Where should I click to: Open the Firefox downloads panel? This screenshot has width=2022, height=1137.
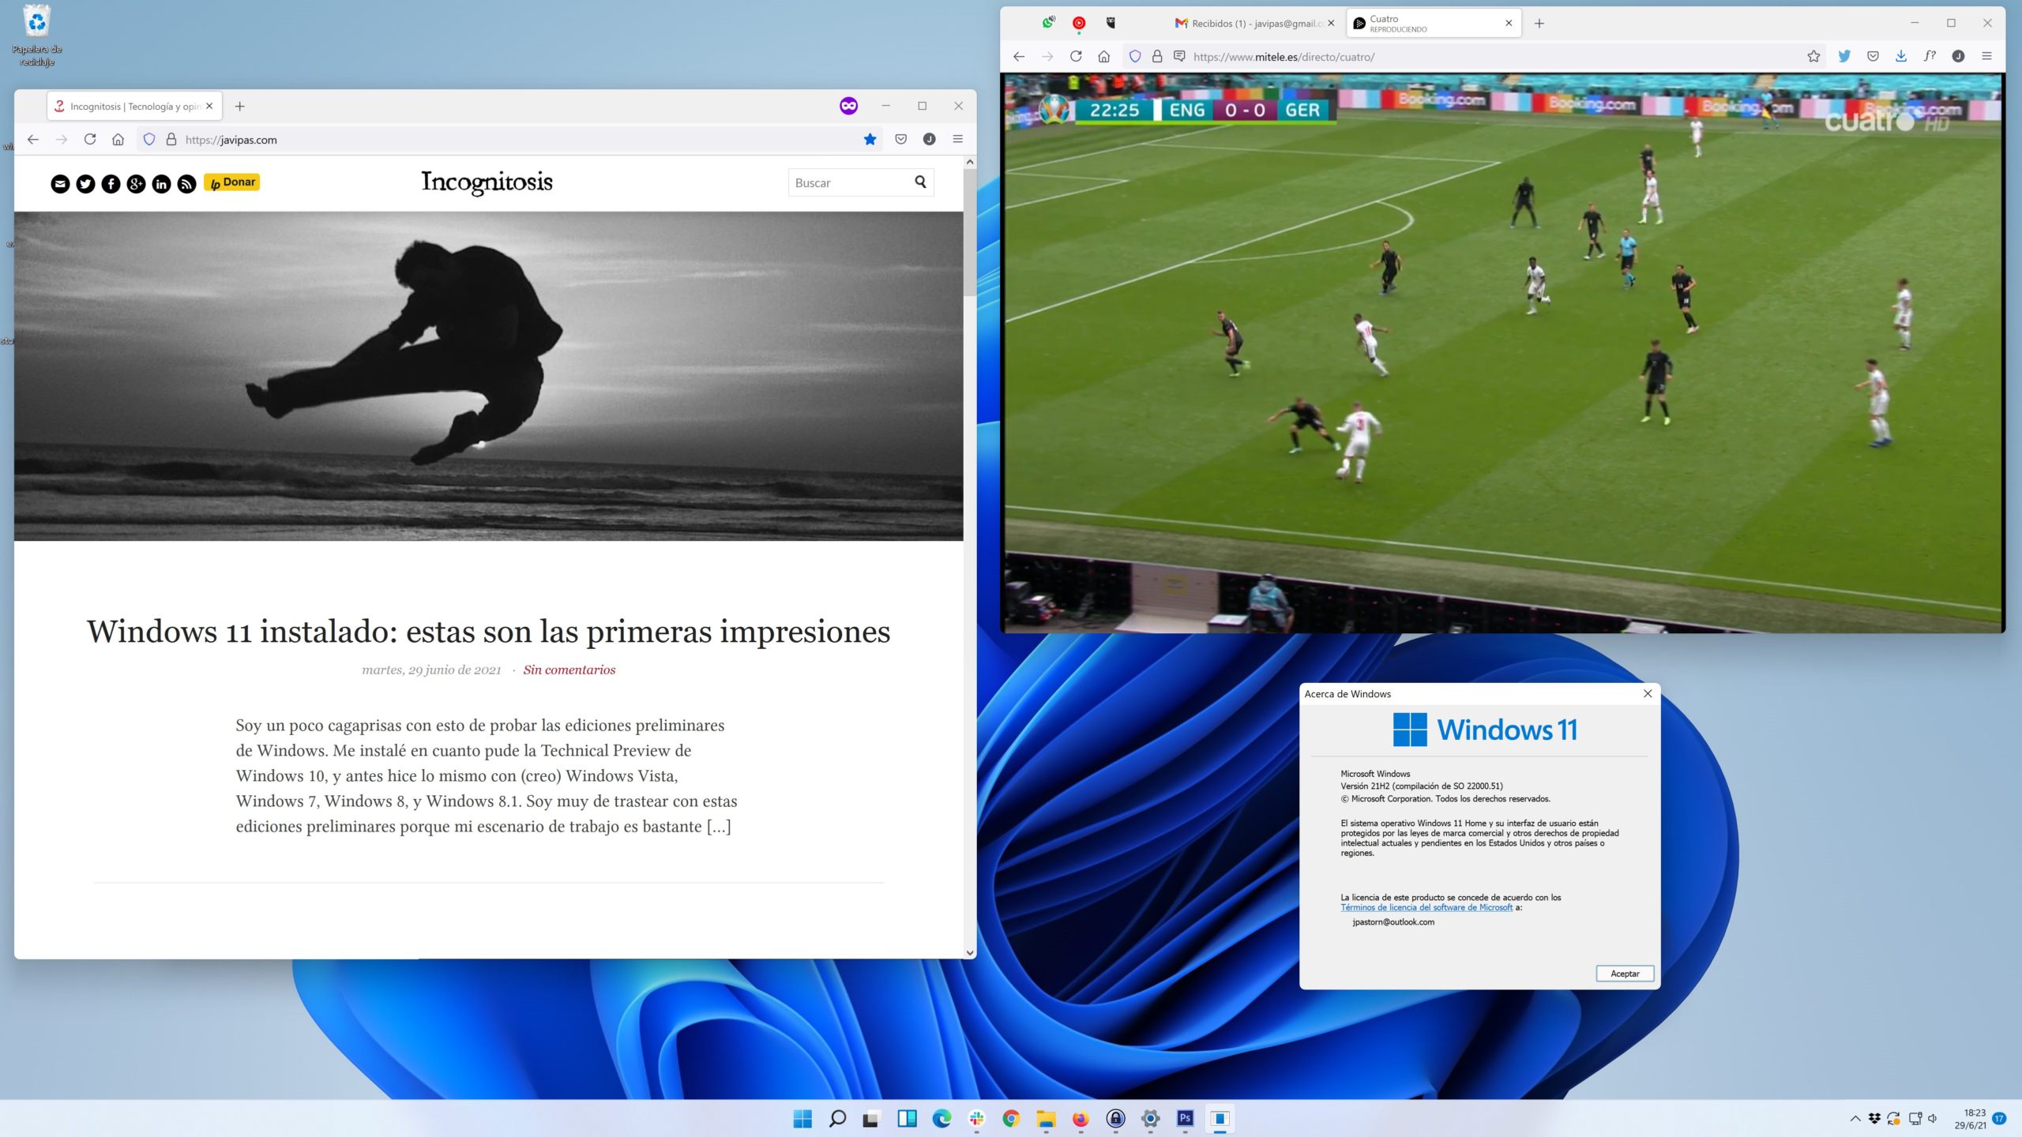(1901, 57)
